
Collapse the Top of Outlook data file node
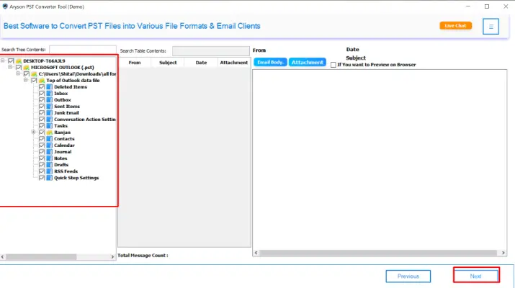pos(26,80)
